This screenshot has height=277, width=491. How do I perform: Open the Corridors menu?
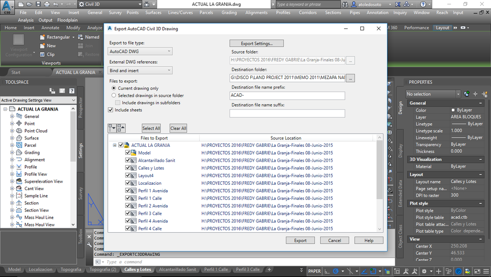coord(308,12)
